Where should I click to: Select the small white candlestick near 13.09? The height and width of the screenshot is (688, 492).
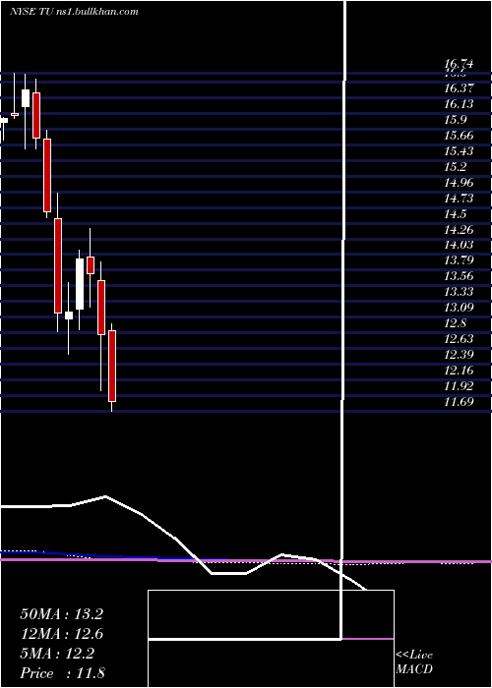click(x=69, y=315)
